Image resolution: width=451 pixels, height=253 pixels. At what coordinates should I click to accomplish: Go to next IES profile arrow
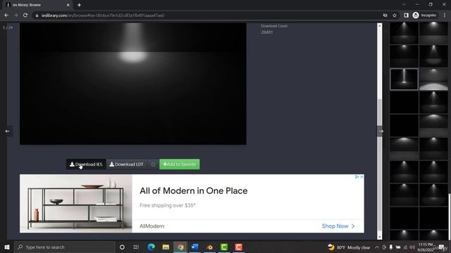[381, 131]
